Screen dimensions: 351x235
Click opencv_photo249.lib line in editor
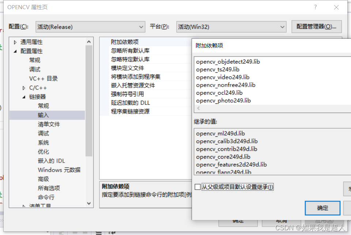[223, 101]
